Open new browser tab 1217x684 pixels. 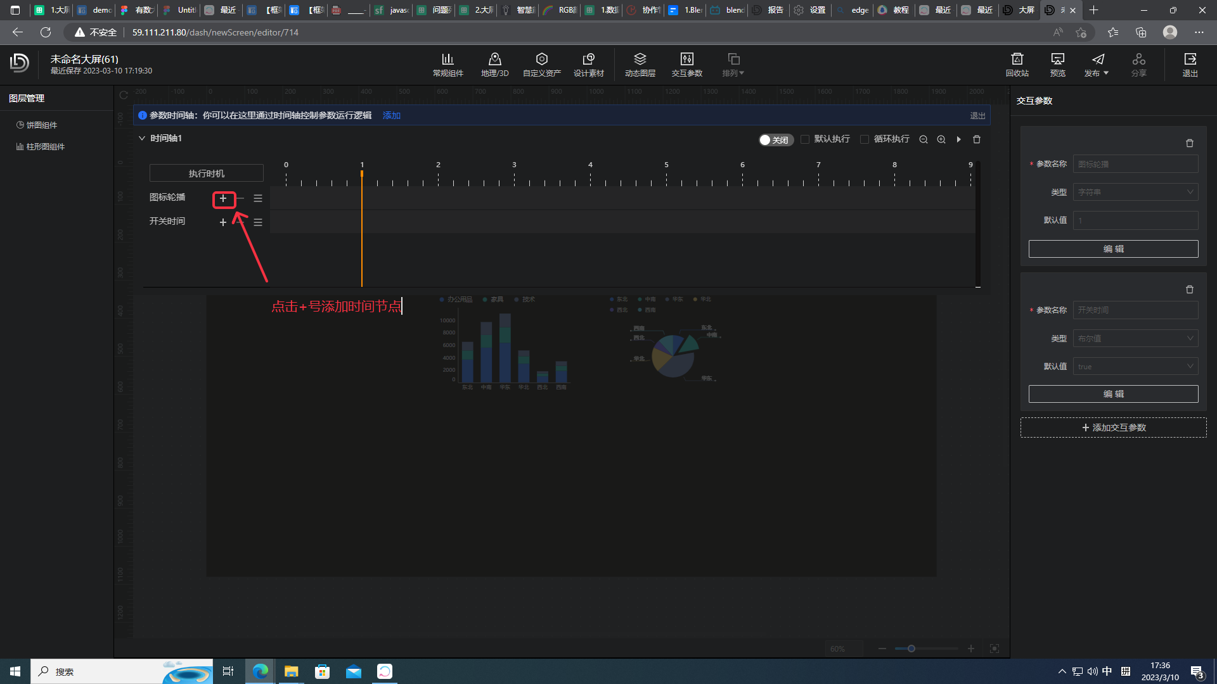pos(1093,10)
